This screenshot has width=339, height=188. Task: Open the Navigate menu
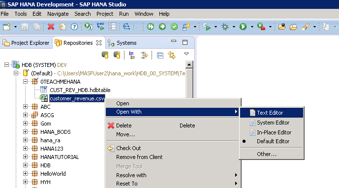pos(58,14)
